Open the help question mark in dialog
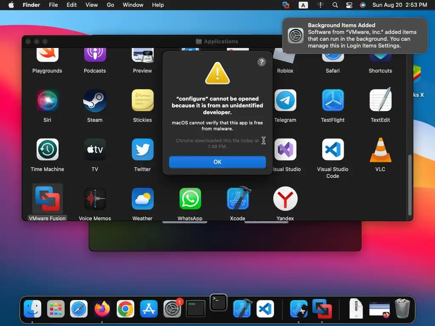435x326 pixels. tap(261, 62)
